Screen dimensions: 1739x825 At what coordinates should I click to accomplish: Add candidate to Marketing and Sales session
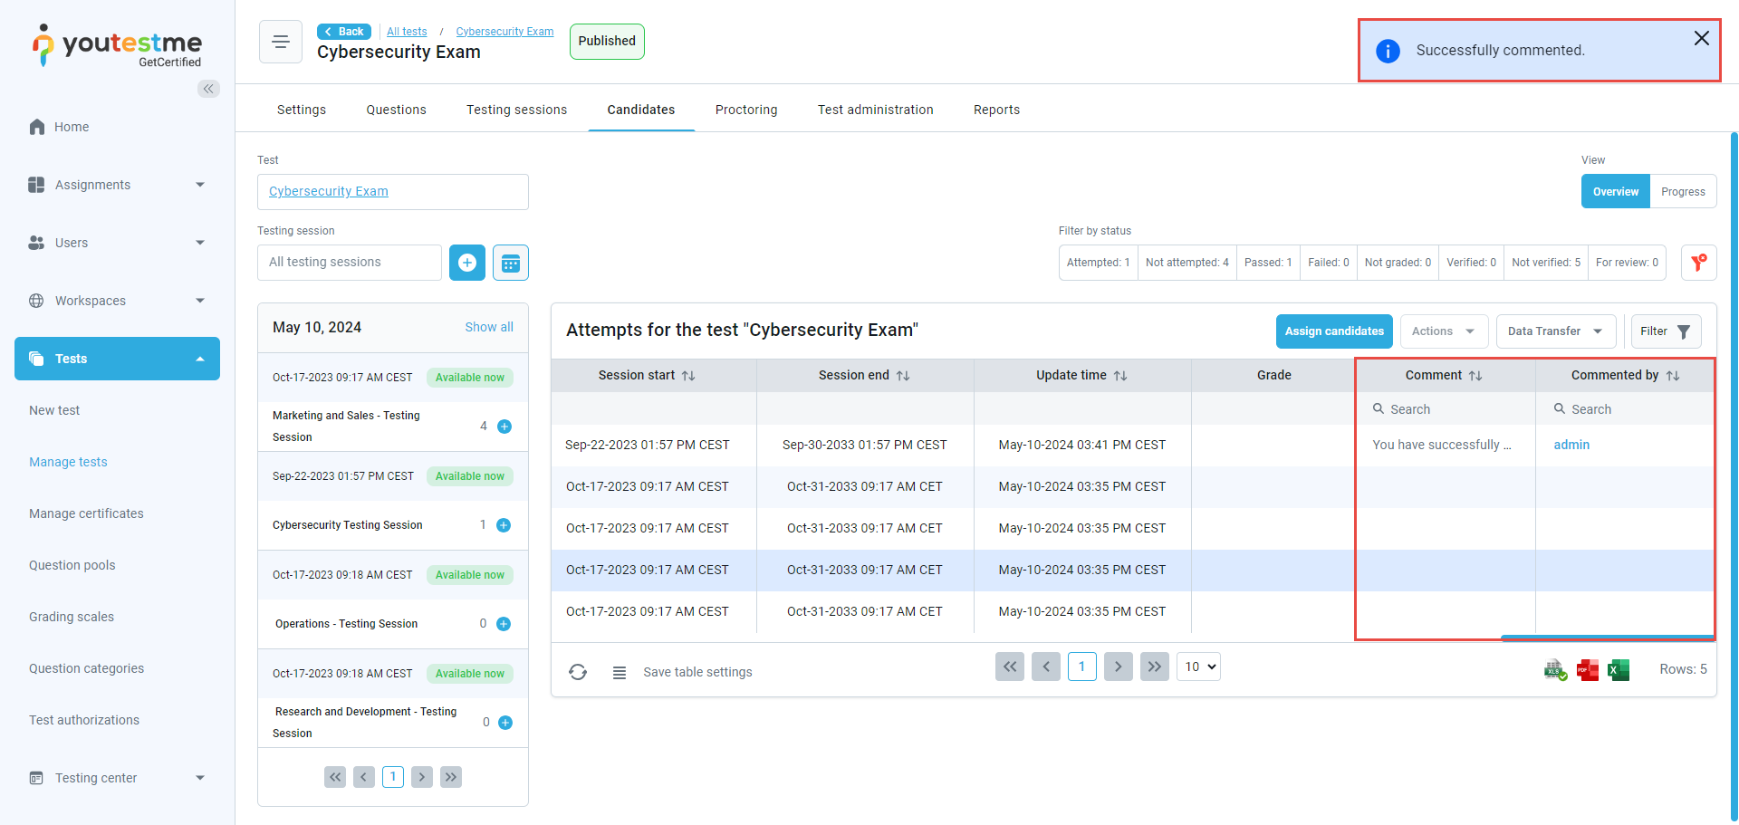[x=504, y=427]
